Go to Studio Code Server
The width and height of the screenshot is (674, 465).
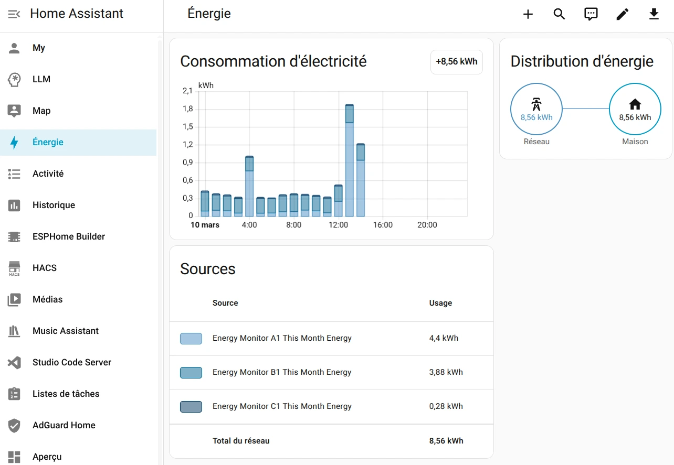coord(72,362)
